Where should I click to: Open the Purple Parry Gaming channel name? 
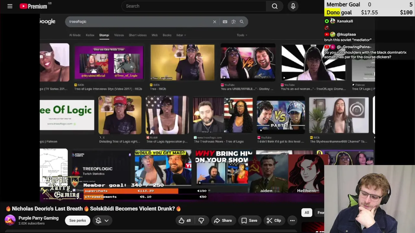coord(39,218)
